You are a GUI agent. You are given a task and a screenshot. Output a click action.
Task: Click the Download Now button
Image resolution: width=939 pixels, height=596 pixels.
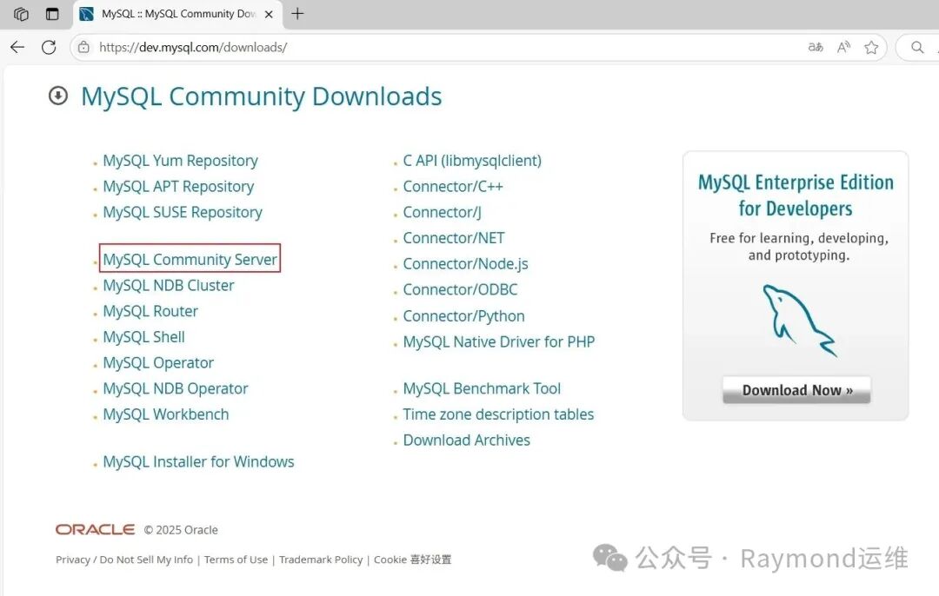click(x=796, y=390)
